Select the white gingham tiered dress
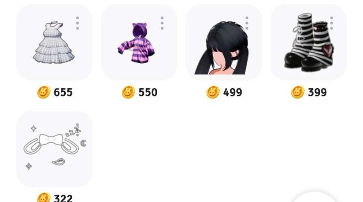The height and width of the screenshot is (202, 363). pyautogui.click(x=54, y=43)
